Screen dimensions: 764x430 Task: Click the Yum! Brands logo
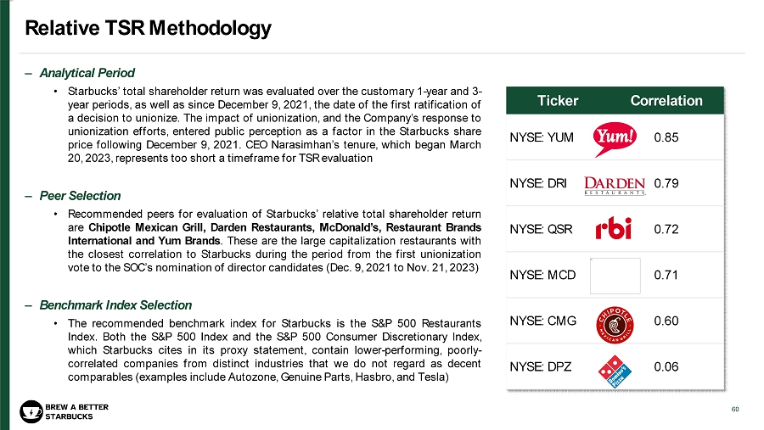tap(615, 137)
